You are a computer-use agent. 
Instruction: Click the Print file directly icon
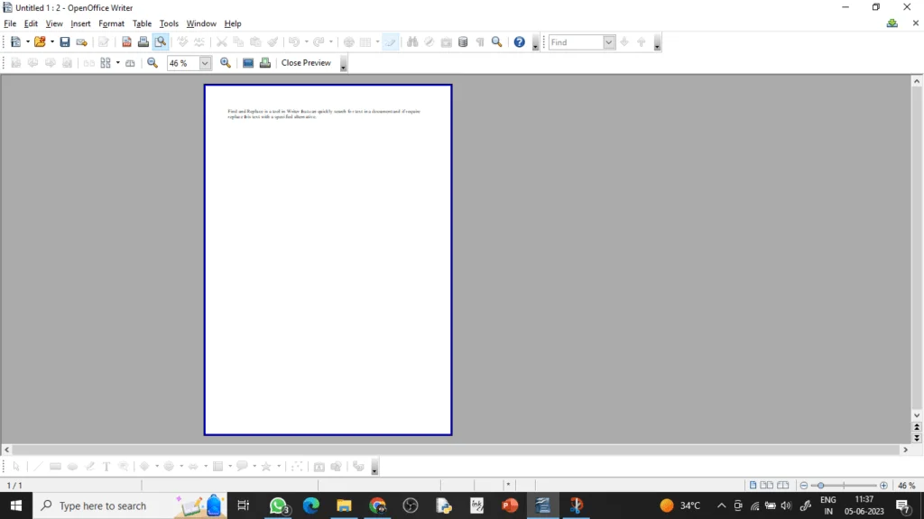pos(143,42)
